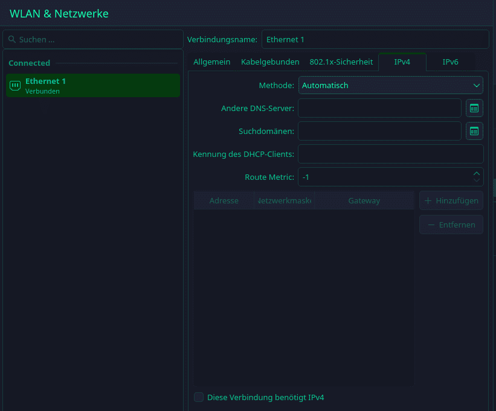
Task: Focus the Suchen search field
Action: [93, 39]
